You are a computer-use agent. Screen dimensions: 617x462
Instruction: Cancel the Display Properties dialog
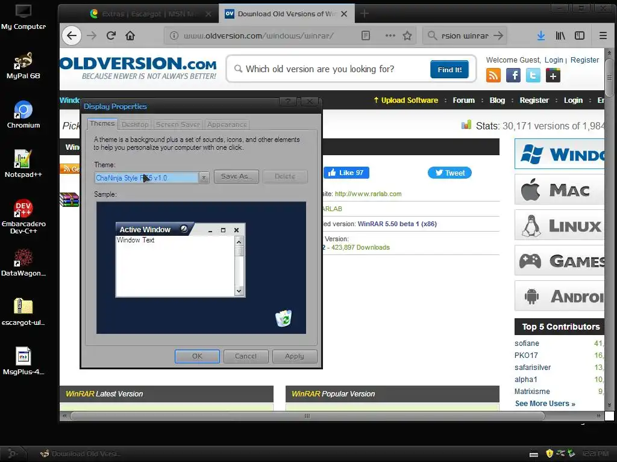point(246,356)
